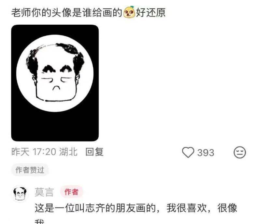The image size is (255, 224).
Task: Open the 莫言 username link
Action: coord(44,192)
